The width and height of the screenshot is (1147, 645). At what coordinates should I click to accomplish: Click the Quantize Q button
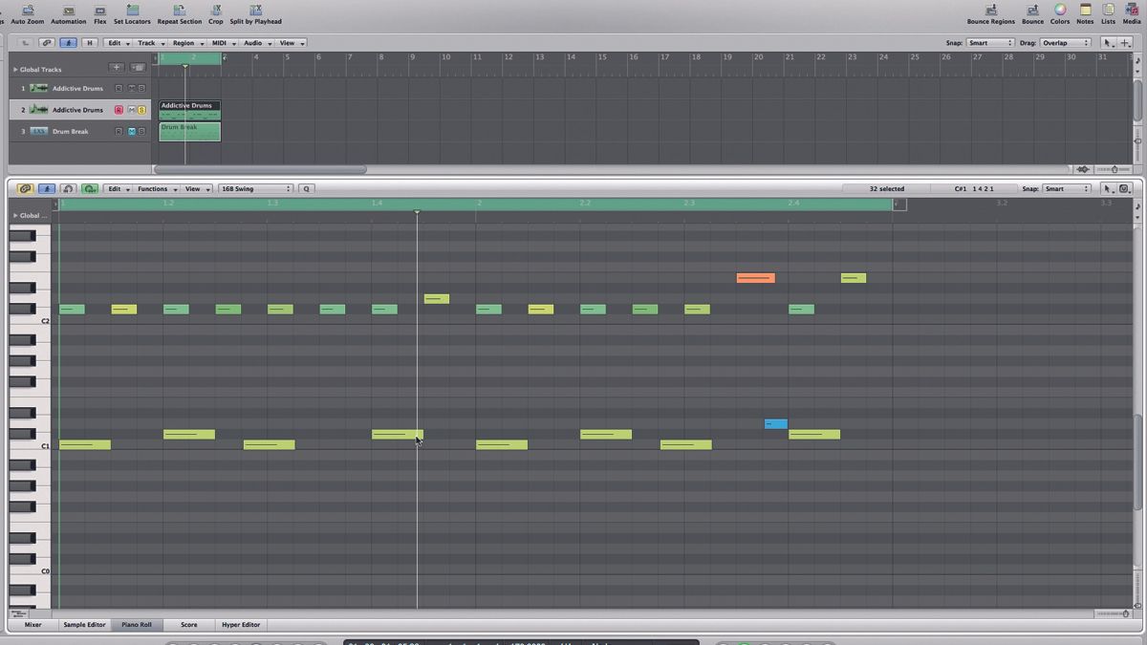(307, 189)
